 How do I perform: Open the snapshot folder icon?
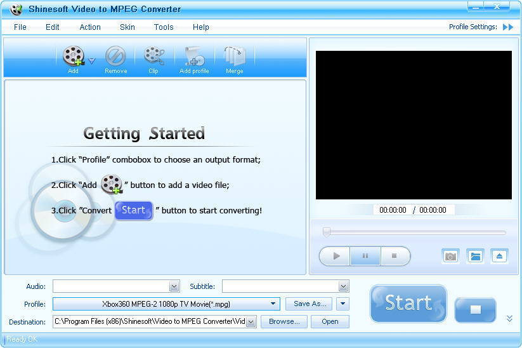click(475, 256)
